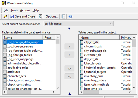Select _pg_foreign_data_wrapp... table row
This screenshot has width=138, height=98.
tap(23, 42)
